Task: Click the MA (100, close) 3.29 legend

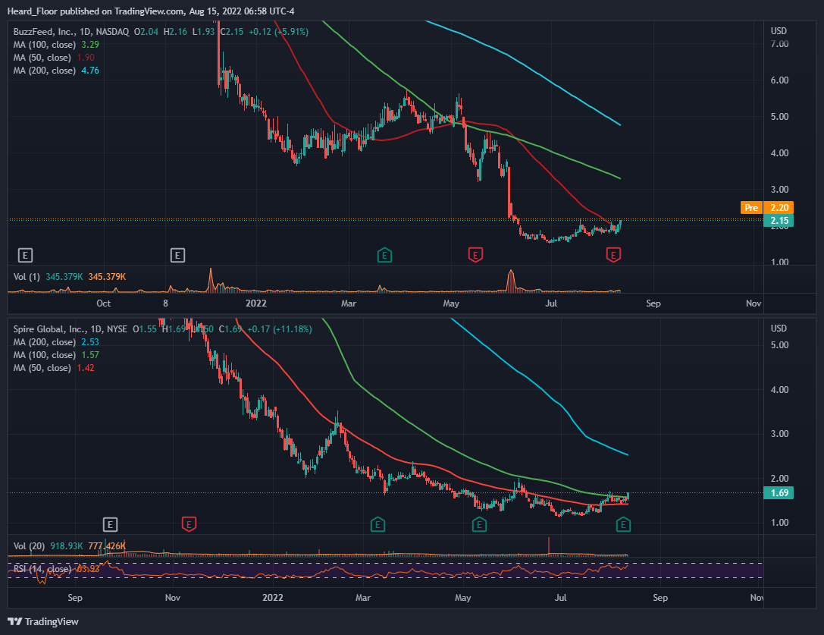Action: pyautogui.click(x=56, y=45)
